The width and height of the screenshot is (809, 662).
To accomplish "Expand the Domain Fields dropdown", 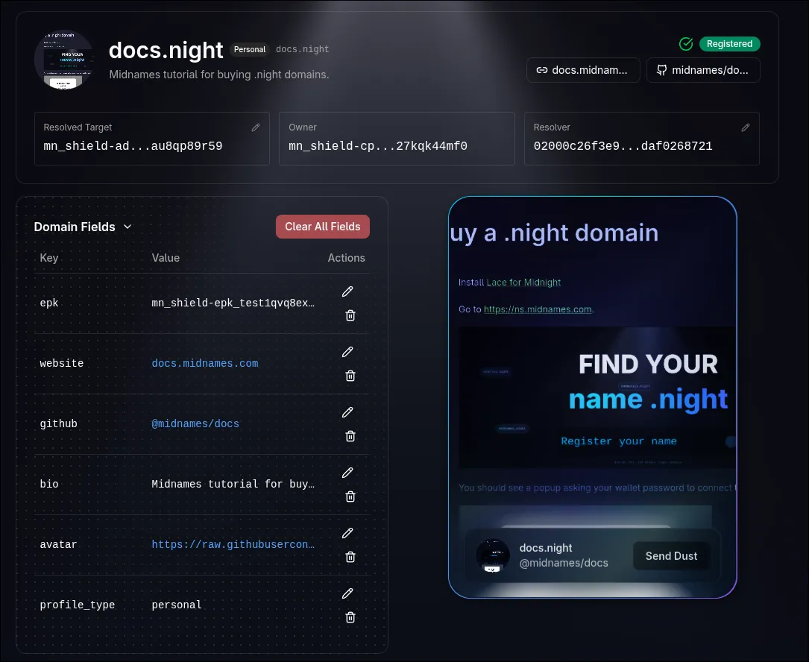I will pyautogui.click(x=128, y=227).
